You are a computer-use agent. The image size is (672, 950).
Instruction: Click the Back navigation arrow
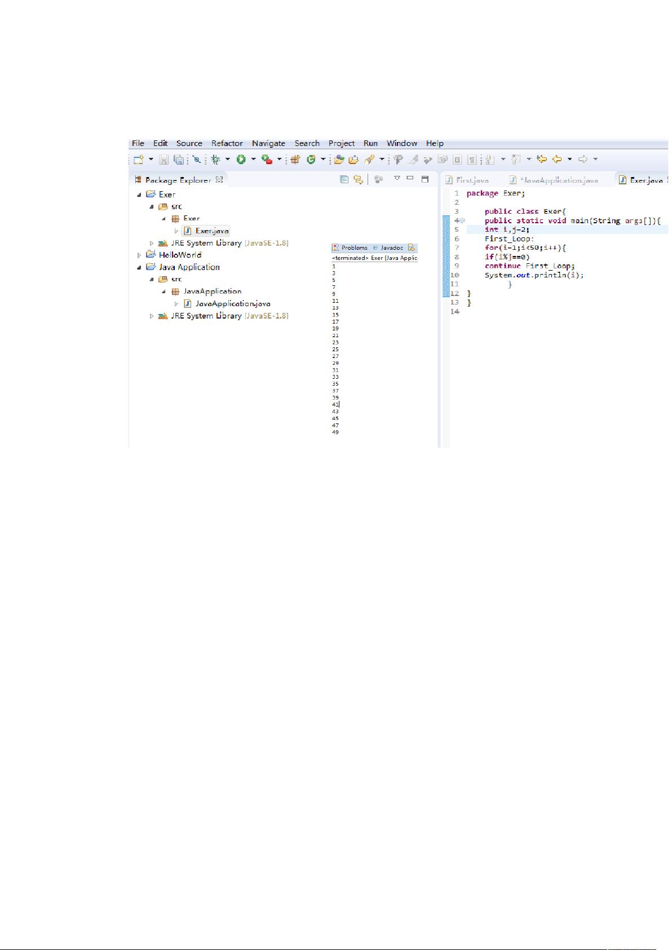pyautogui.click(x=557, y=160)
